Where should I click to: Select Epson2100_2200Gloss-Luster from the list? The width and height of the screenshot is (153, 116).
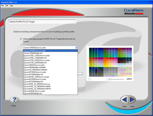point(50,60)
